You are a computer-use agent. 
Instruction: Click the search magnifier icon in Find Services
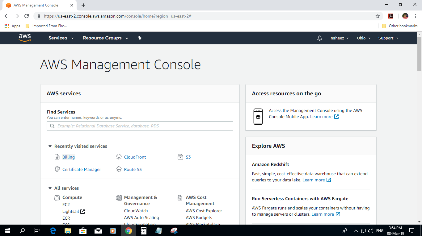52,126
